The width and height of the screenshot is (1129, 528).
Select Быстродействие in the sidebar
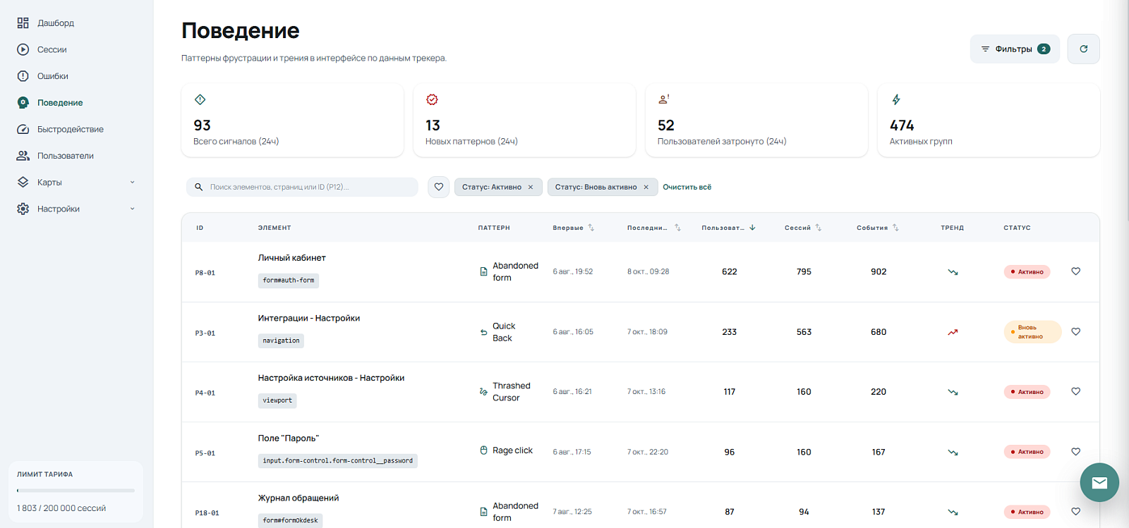(x=61, y=129)
